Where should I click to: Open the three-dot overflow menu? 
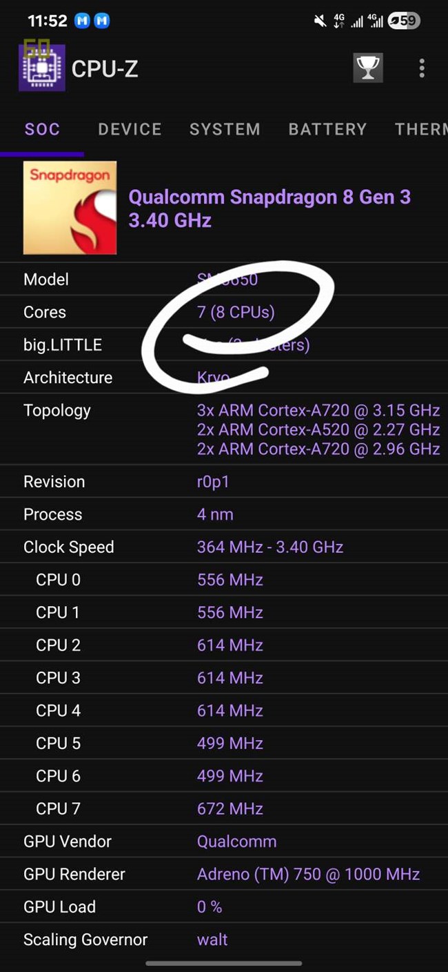(422, 68)
